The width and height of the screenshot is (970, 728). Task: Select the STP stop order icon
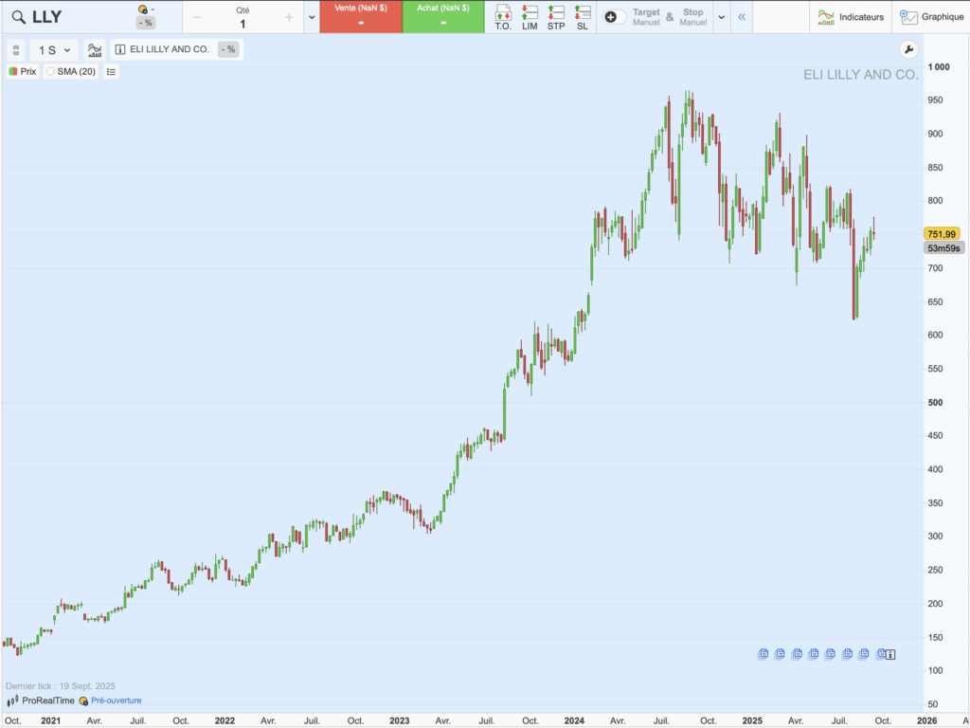(x=555, y=15)
